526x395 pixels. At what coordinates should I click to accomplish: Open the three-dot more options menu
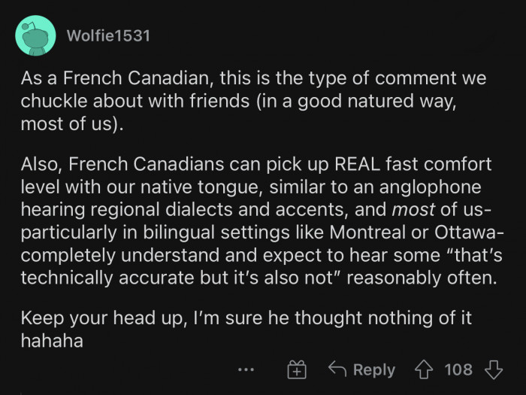[245, 370]
